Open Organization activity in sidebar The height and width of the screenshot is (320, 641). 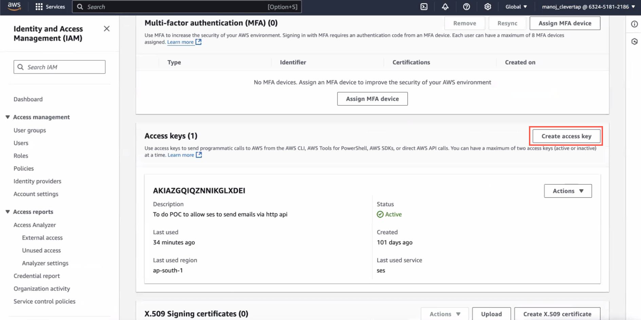(42, 289)
